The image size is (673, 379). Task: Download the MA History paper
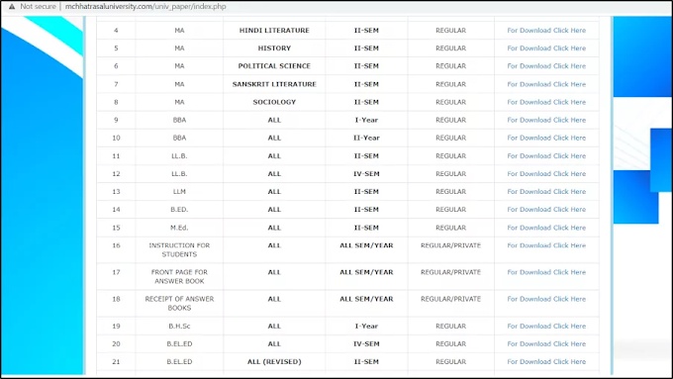(546, 48)
